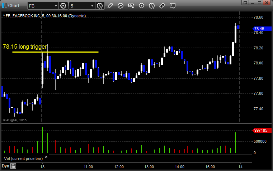This screenshot has width=273, height=171.
Task: Click the Dyn label at bottom left
Action: point(5,166)
